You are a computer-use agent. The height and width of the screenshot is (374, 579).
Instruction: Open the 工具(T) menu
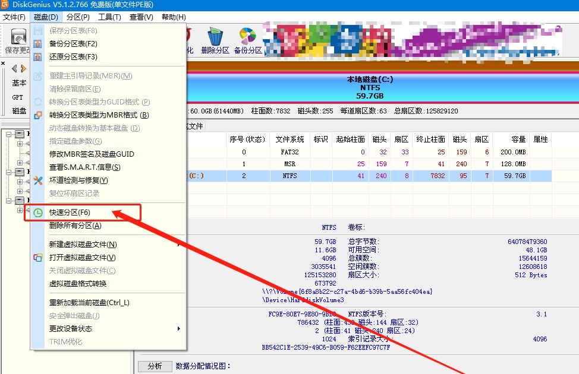[109, 17]
